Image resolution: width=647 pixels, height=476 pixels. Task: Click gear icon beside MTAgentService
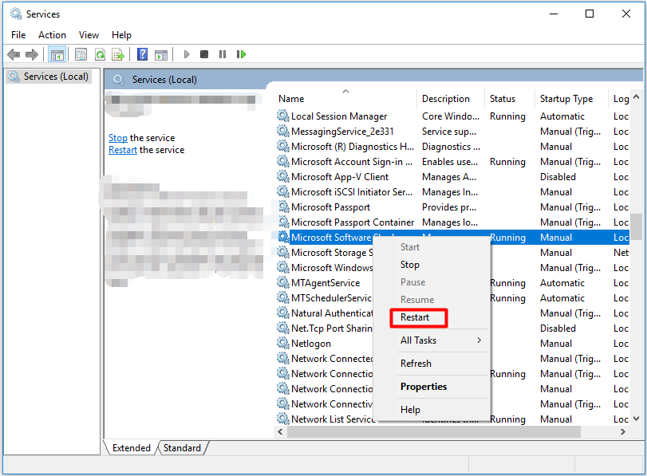coord(282,283)
